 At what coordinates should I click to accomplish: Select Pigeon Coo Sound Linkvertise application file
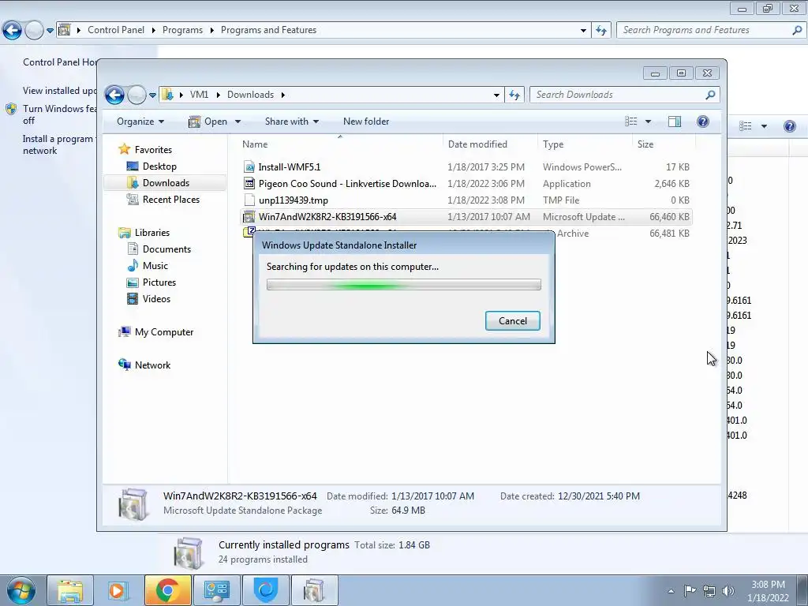[x=466, y=183]
